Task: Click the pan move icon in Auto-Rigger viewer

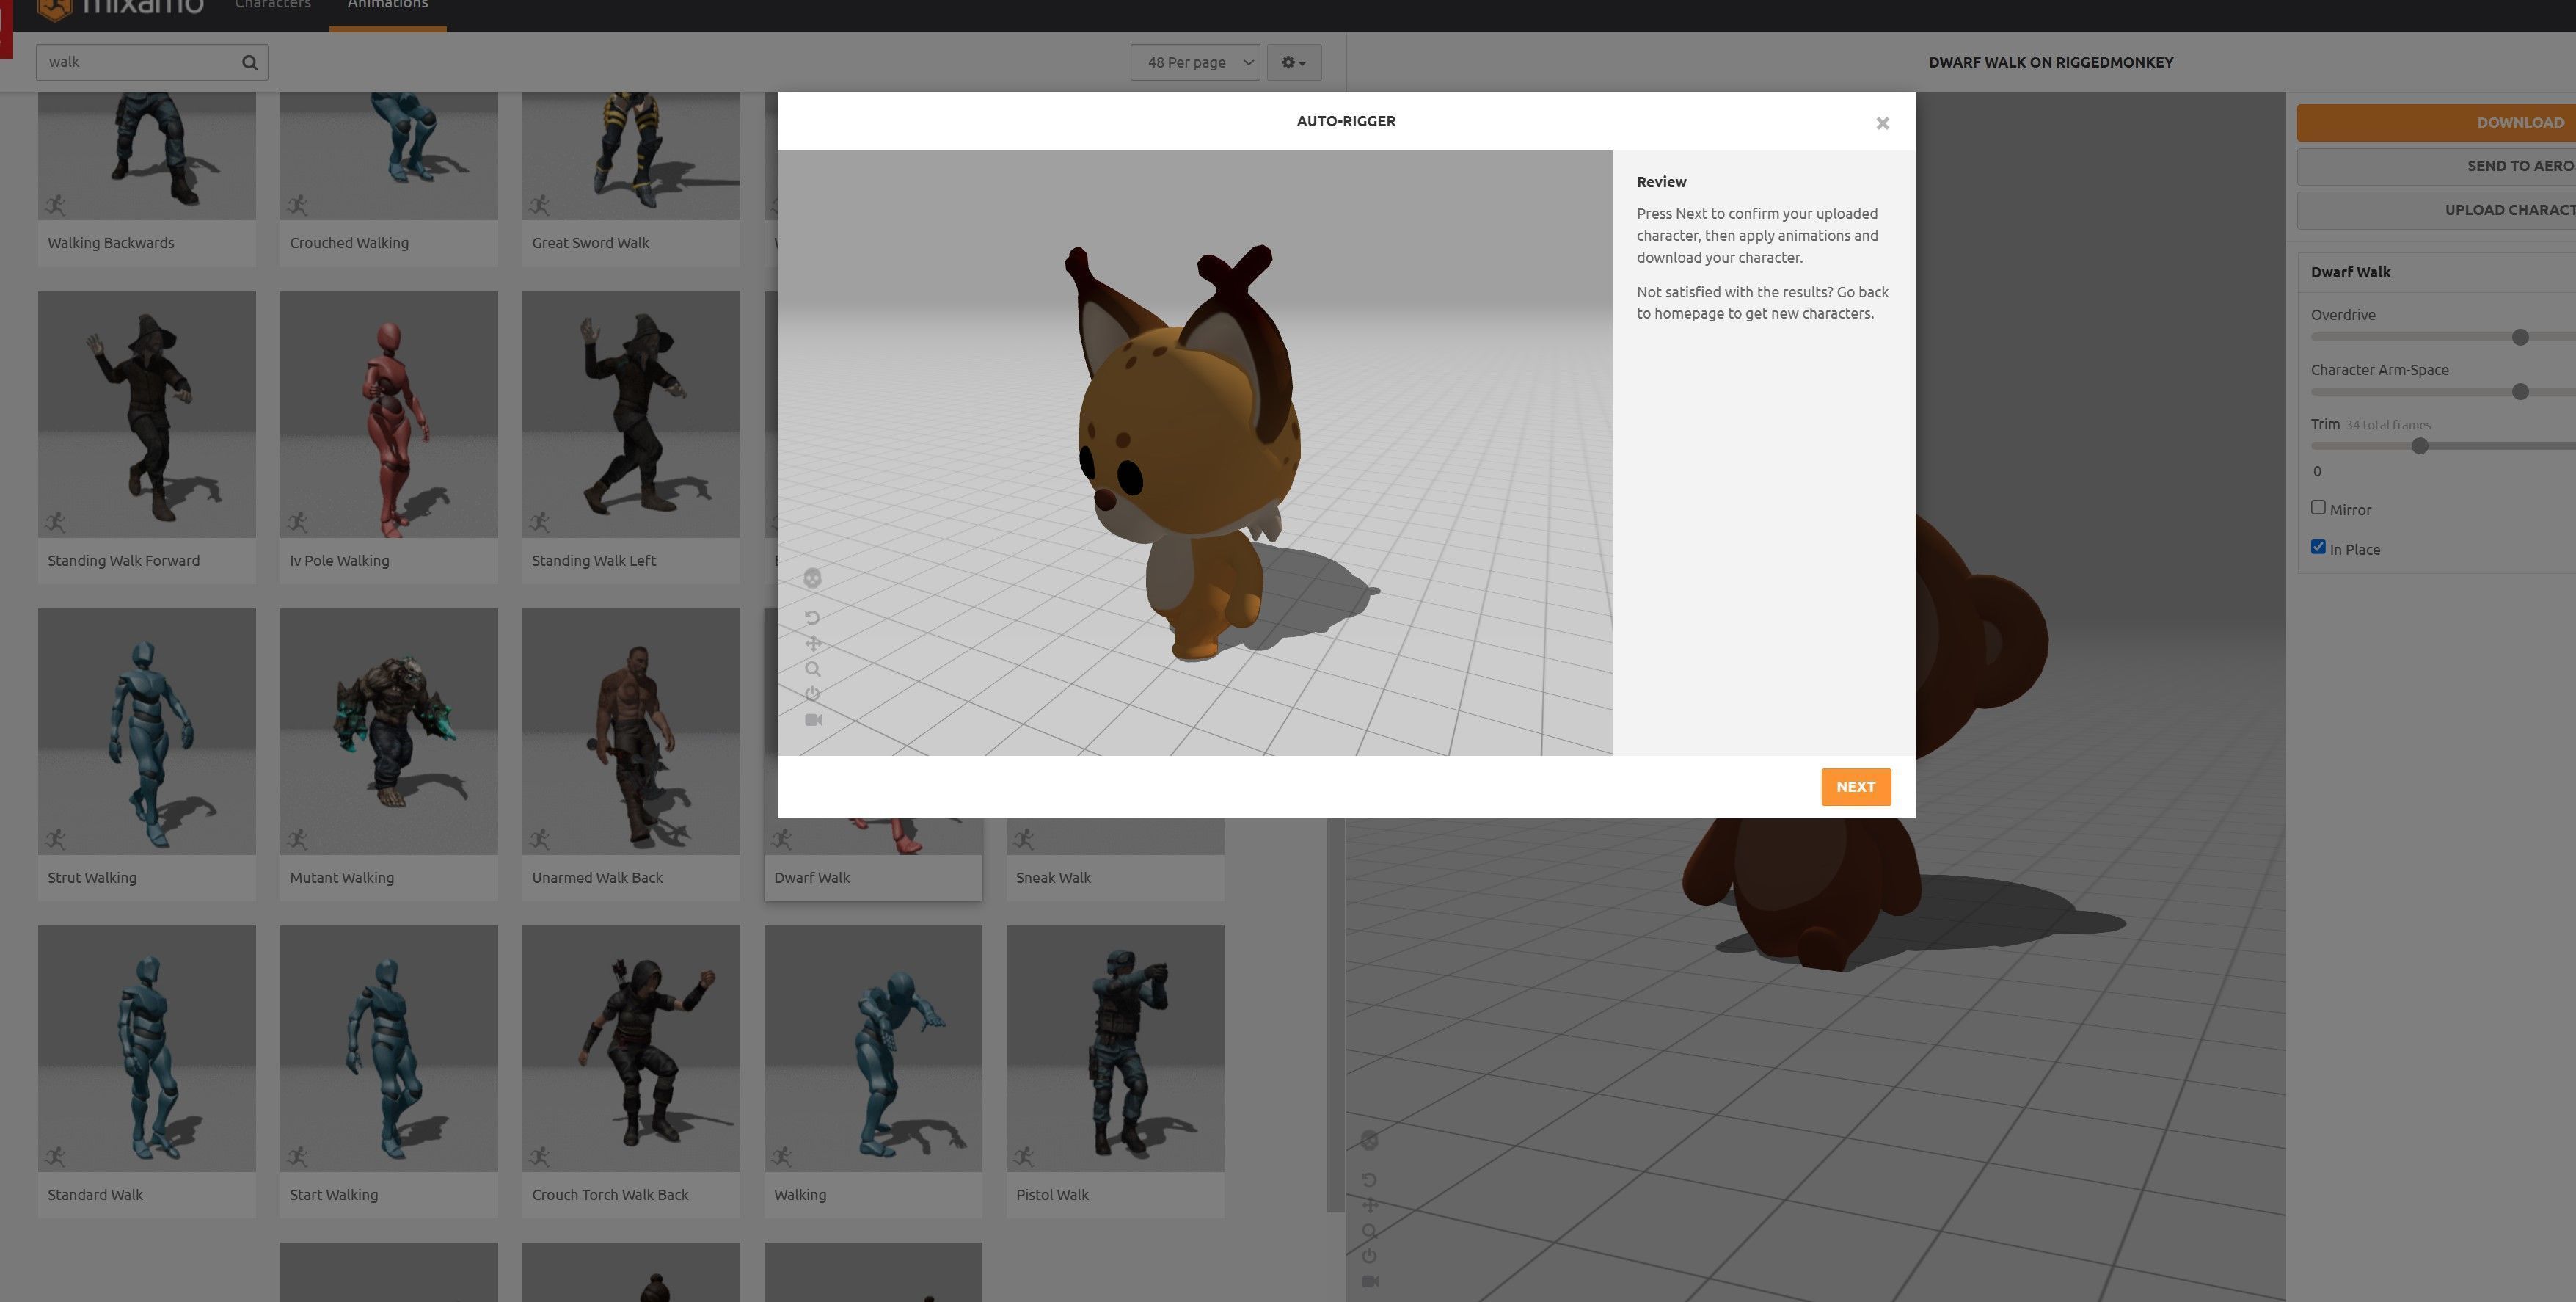Action: click(x=812, y=643)
